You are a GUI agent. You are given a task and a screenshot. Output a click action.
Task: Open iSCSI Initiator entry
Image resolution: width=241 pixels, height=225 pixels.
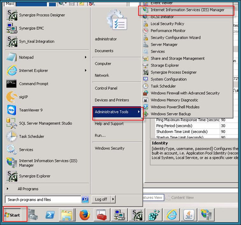(x=187, y=17)
